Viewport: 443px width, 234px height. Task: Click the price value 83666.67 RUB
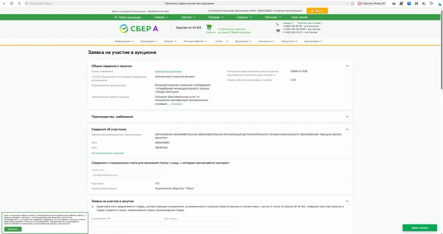[299, 71]
